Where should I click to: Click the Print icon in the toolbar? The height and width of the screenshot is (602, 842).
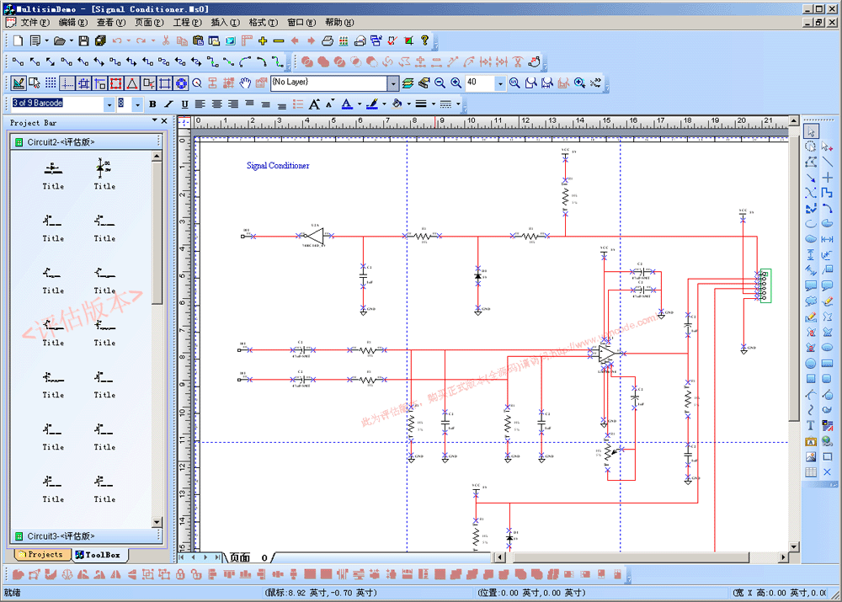(x=328, y=40)
